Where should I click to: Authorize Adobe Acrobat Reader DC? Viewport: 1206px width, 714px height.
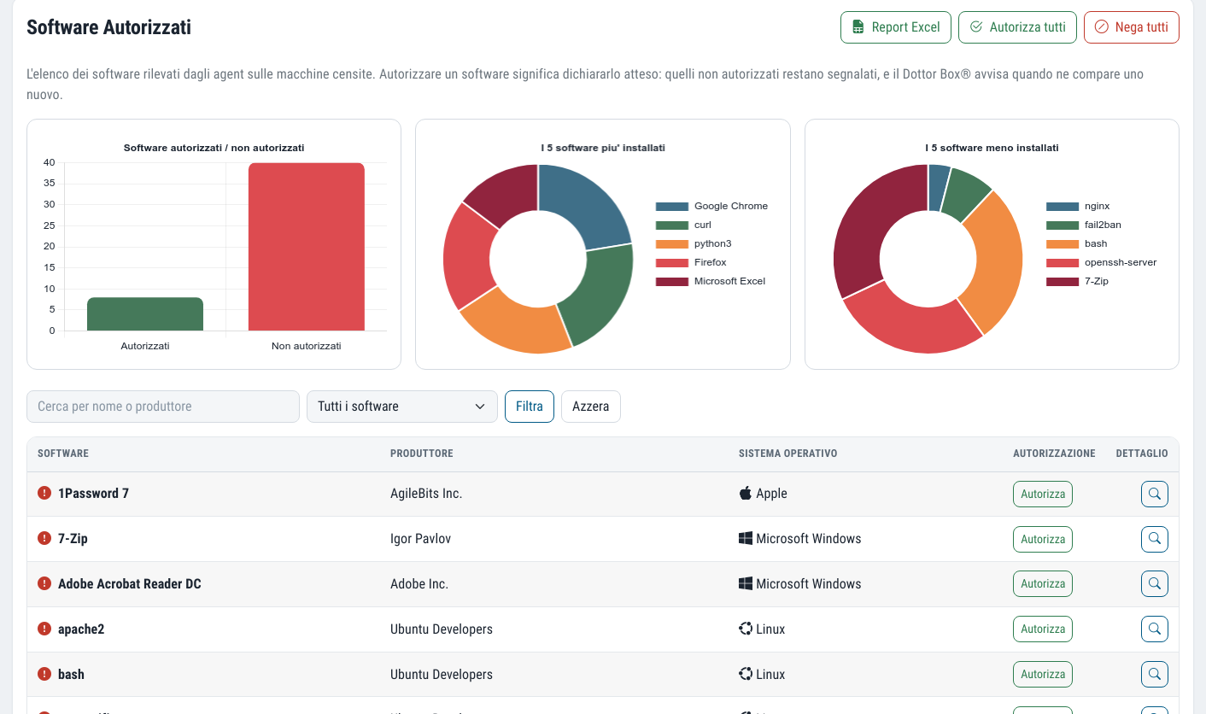(1043, 584)
